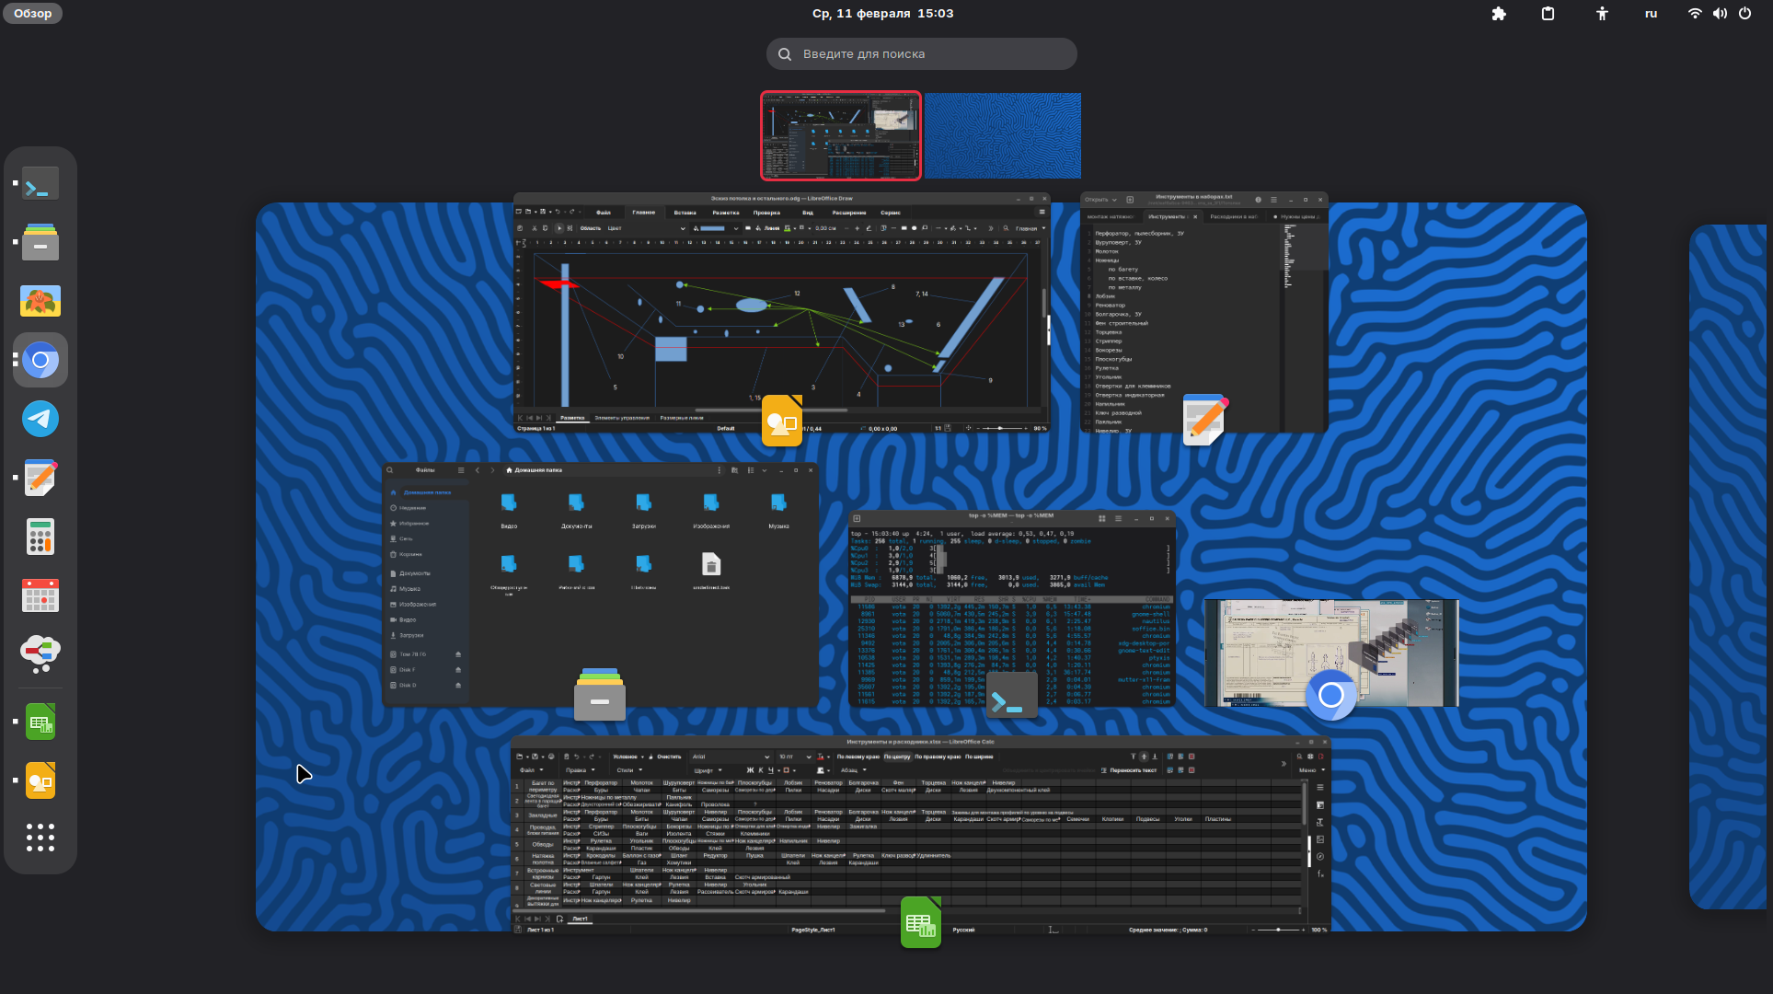Select the LibreOffice Draw window
Viewport: 1773px width, 994px height.
tap(780, 313)
